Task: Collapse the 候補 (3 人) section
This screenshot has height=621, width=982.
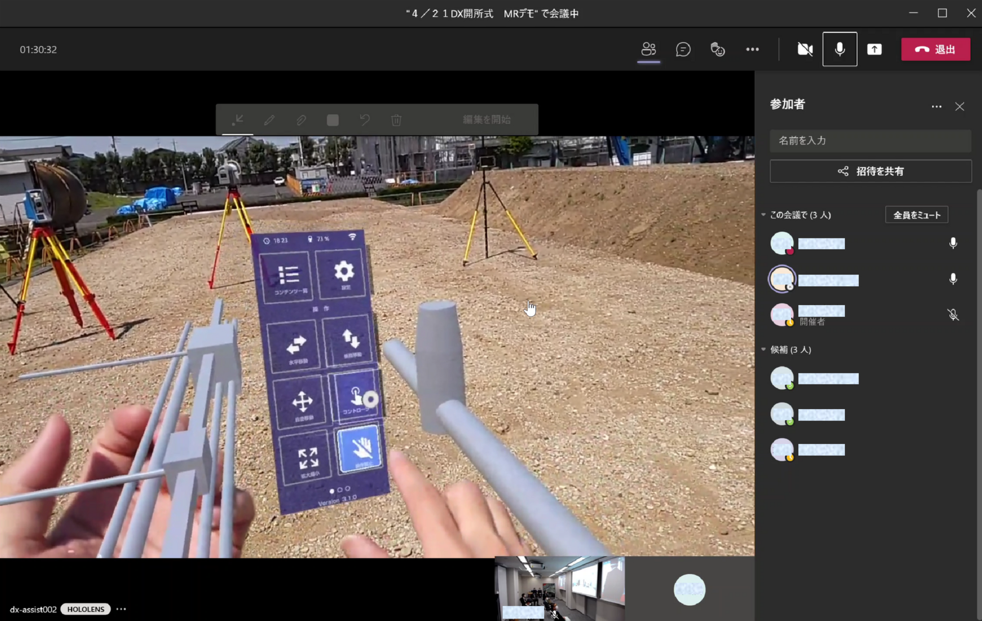Action: point(764,350)
